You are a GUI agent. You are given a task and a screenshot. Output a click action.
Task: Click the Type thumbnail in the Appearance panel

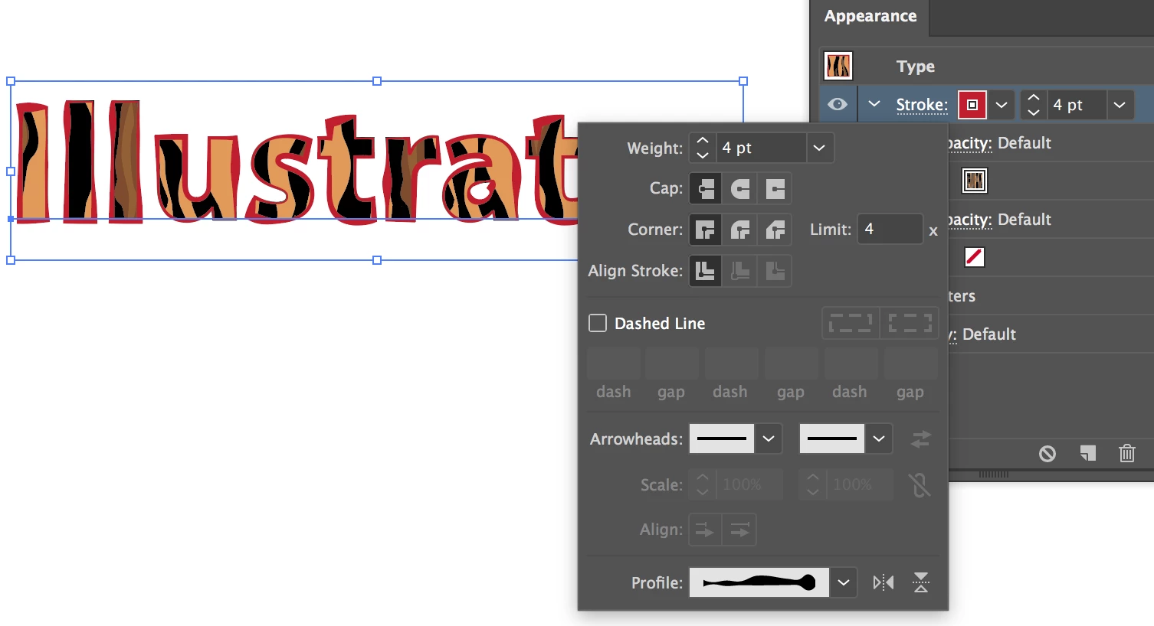coord(838,66)
